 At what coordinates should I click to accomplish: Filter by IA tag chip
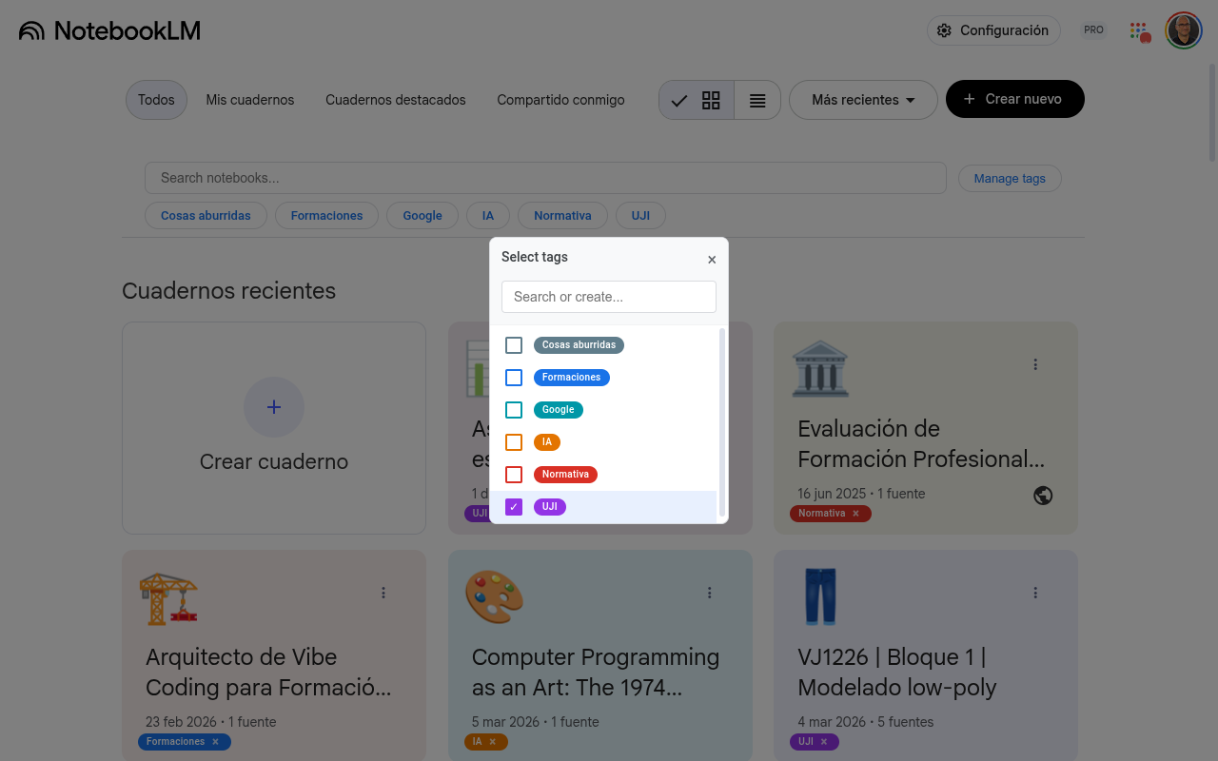[488, 216]
